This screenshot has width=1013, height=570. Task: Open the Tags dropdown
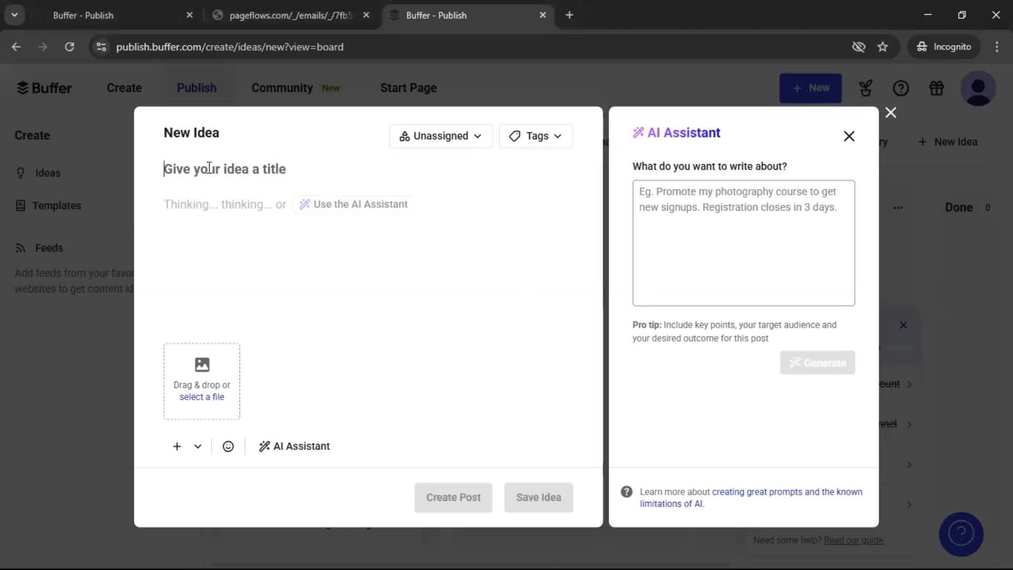536,136
